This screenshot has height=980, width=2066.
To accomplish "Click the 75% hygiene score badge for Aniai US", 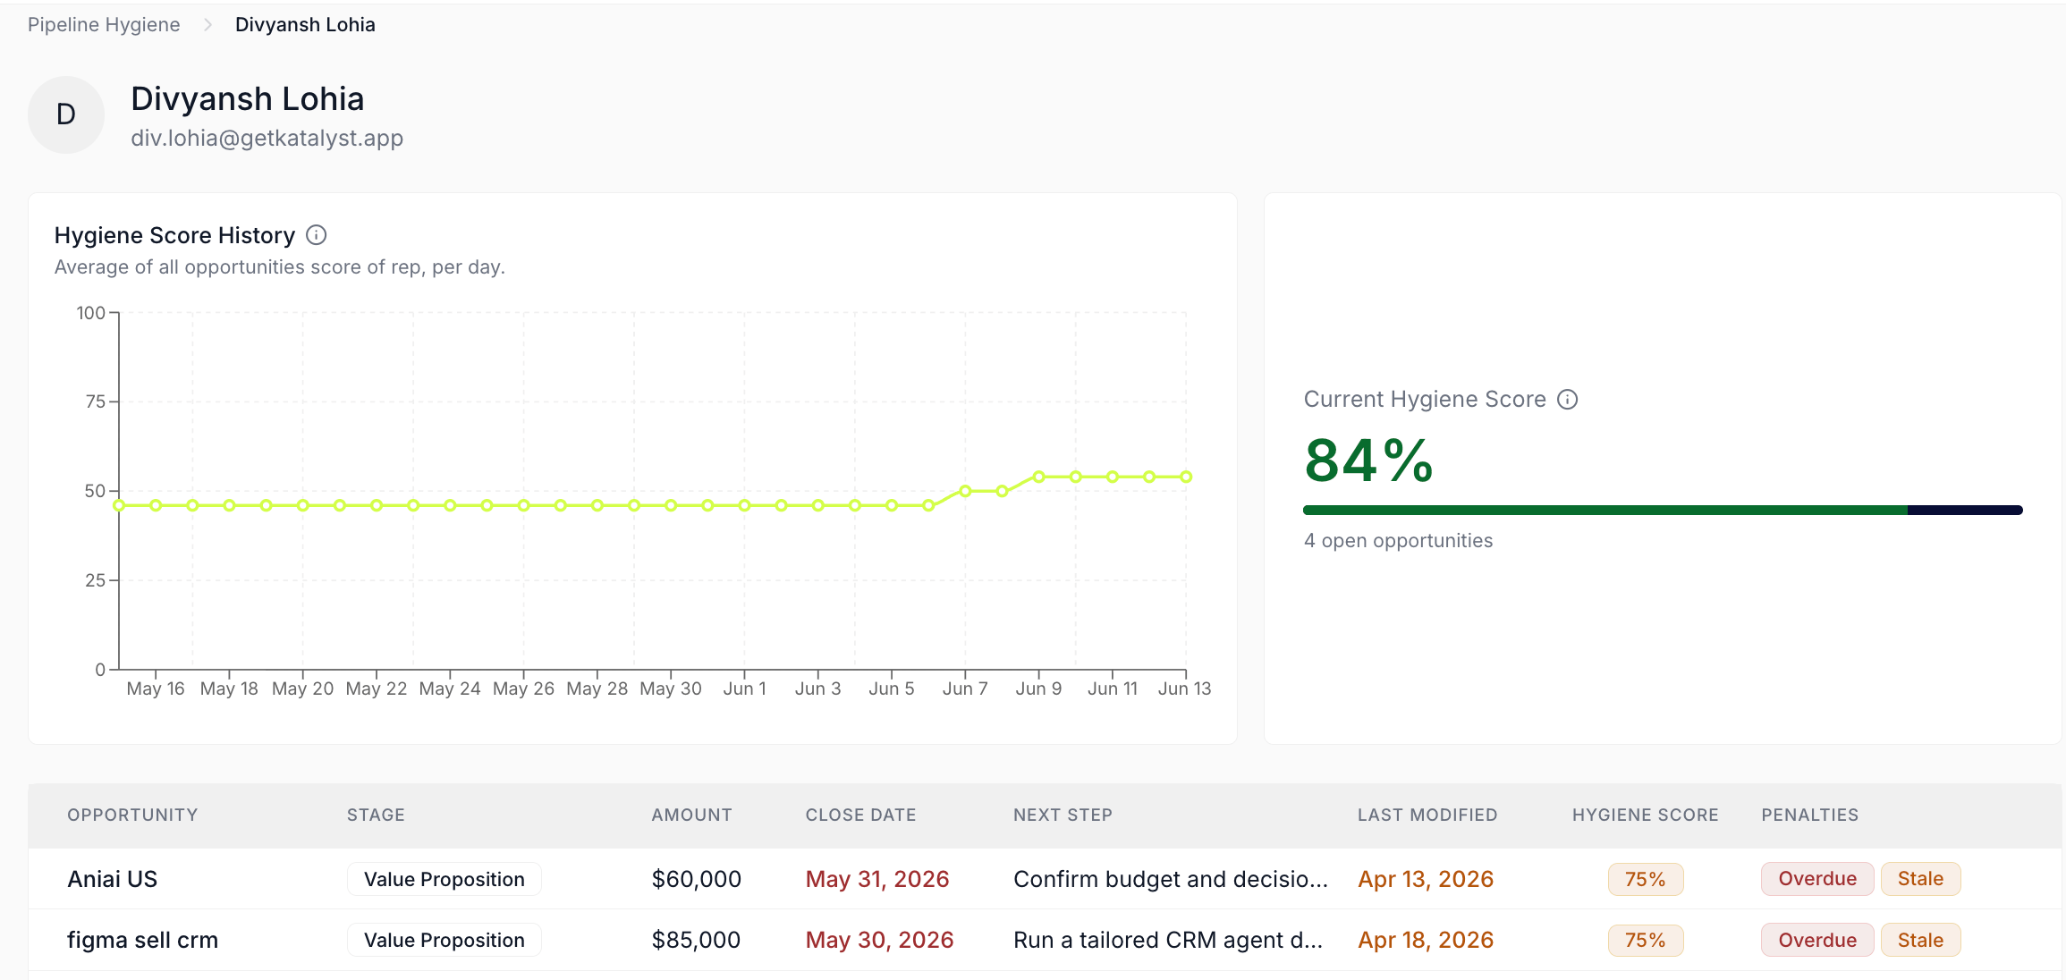I will click(1646, 880).
